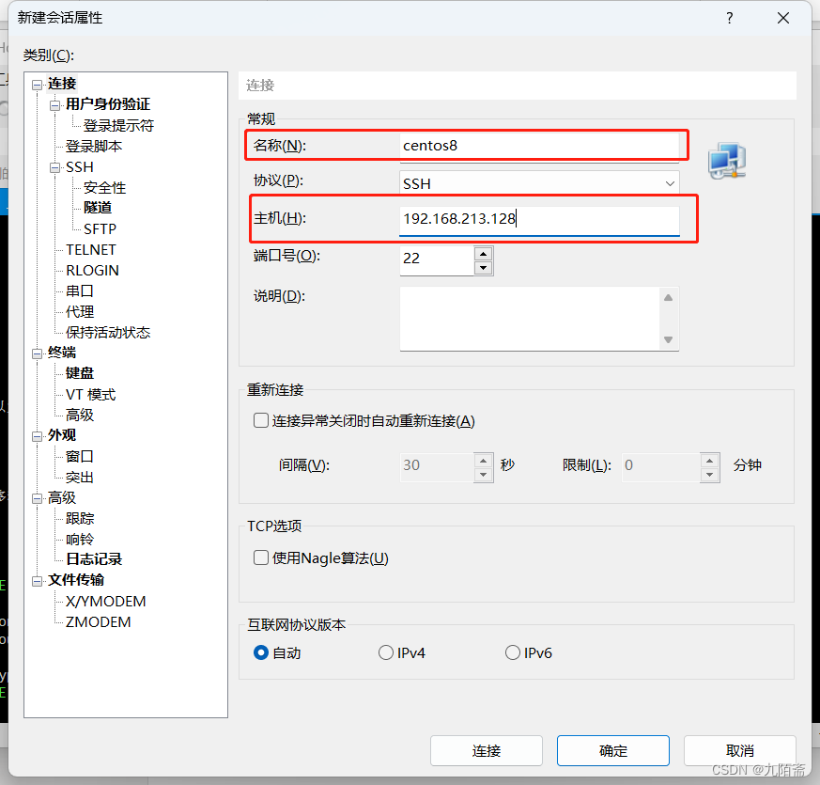Select the 外观 tree item label

[x=62, y=435]
